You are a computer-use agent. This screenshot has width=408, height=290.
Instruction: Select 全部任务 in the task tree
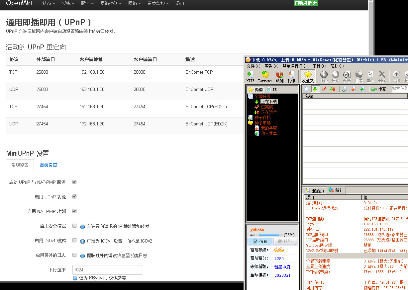pyautogui.click(x=262, y=96)
